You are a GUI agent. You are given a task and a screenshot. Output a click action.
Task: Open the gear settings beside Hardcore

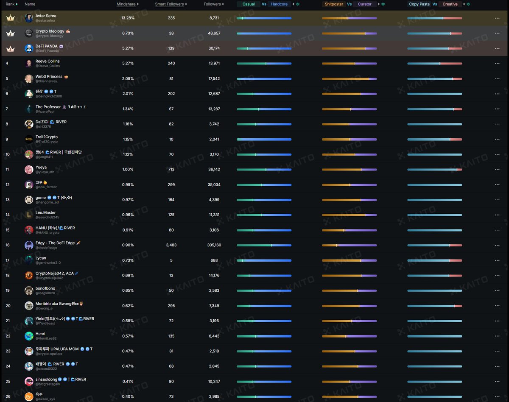298,4
